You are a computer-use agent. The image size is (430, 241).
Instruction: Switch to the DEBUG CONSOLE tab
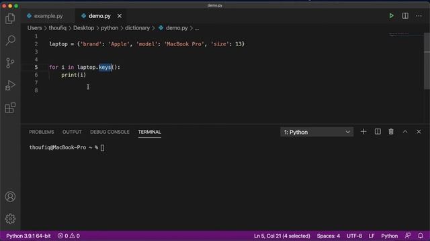110,132
